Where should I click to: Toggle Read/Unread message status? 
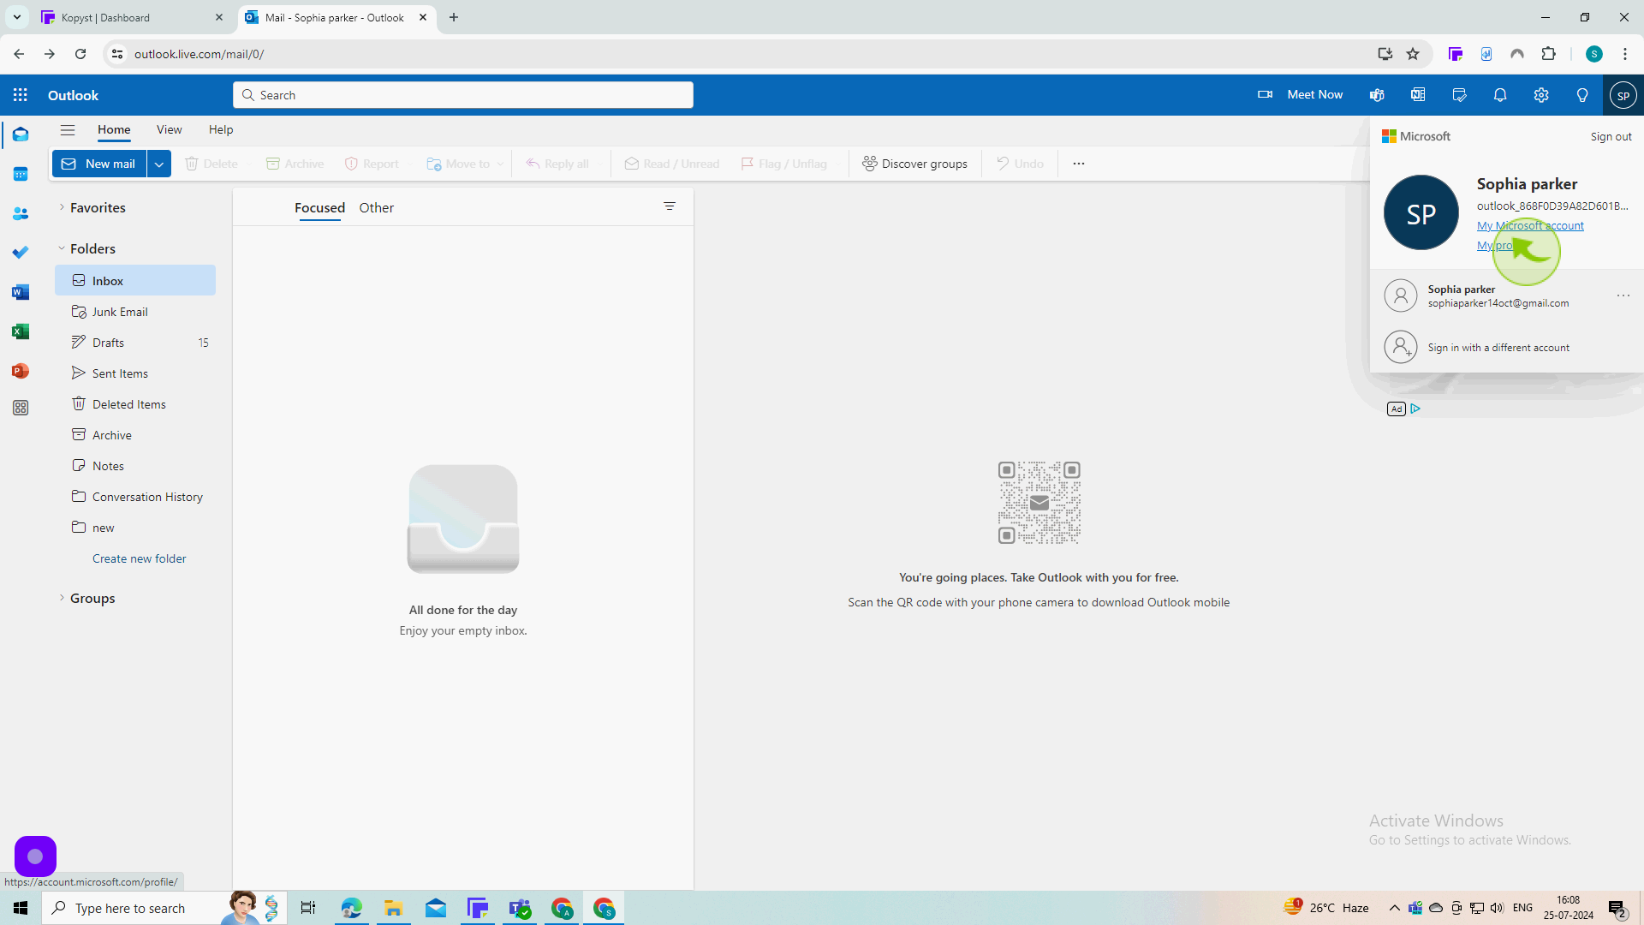pyautogui.click(x=670, y=164)
